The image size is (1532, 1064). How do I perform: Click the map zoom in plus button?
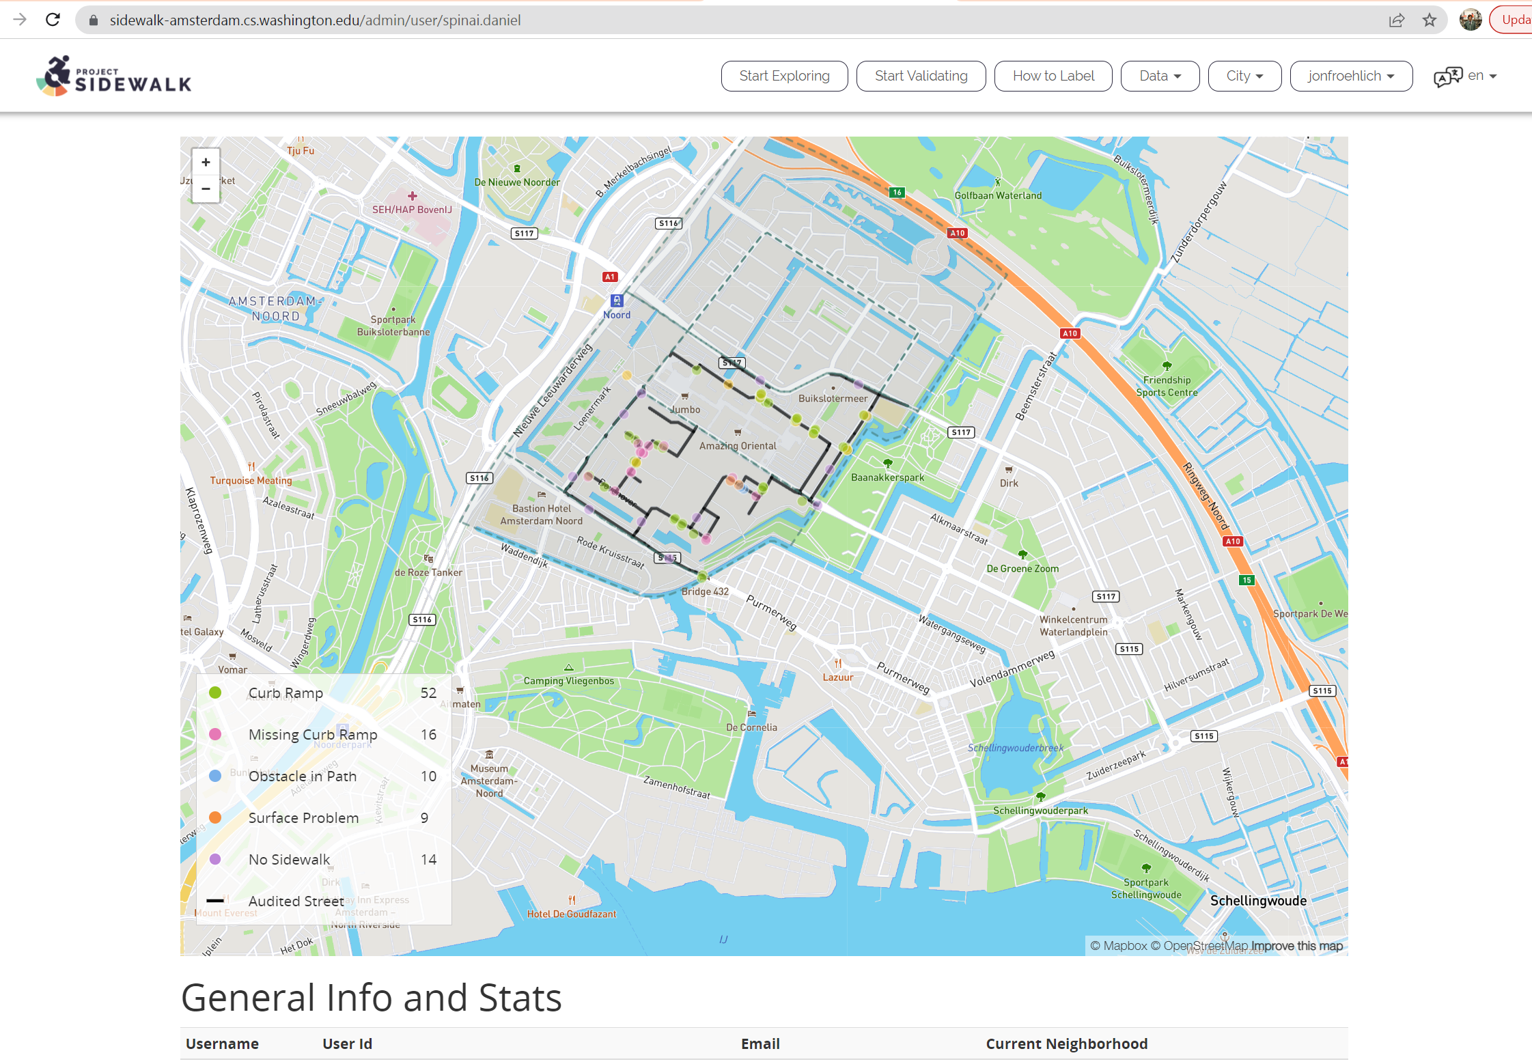[206, 163]
